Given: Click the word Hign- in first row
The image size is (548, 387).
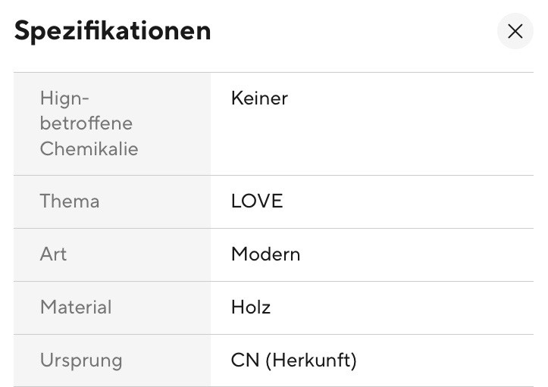Looking at the screenshot, I should tap(64, 98).
